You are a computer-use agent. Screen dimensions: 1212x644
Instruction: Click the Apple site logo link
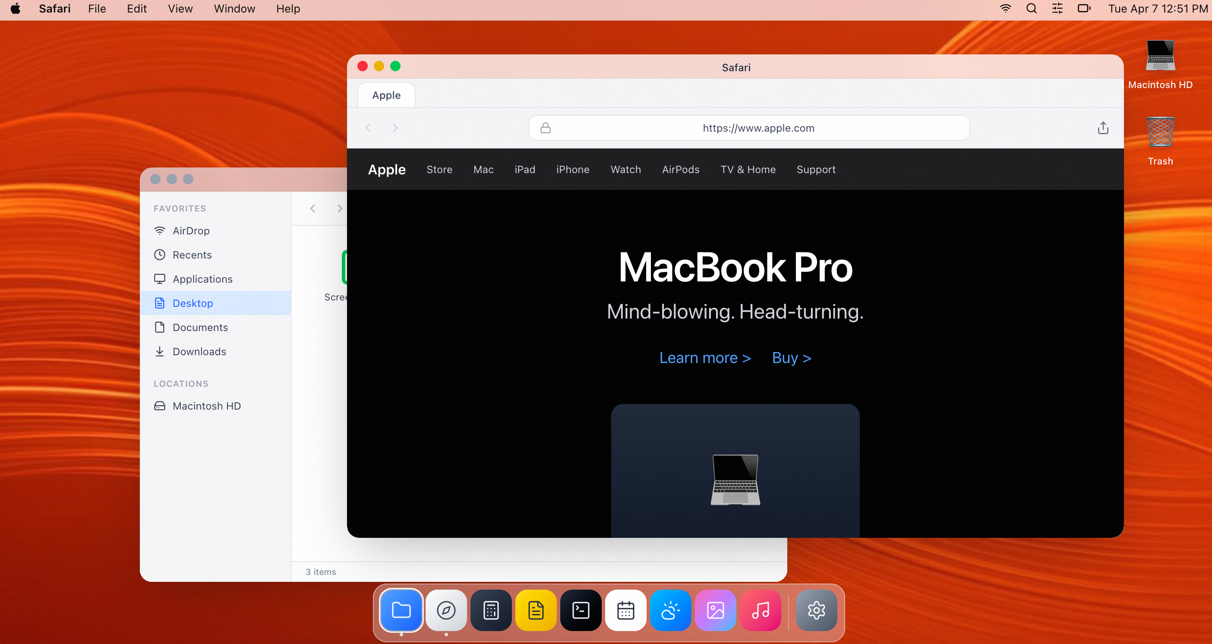click(387, 169)
